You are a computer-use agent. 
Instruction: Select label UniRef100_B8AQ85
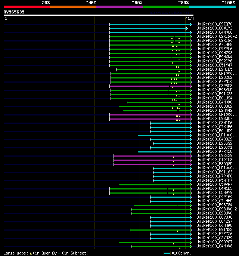click(x=214, y=164)
